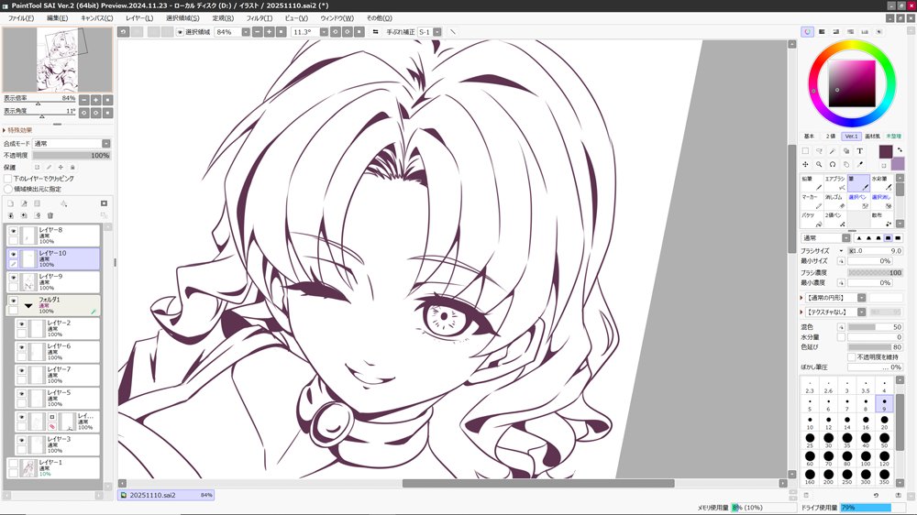Switch to the Ver.1 tool tab

click(x=851, y=137)
